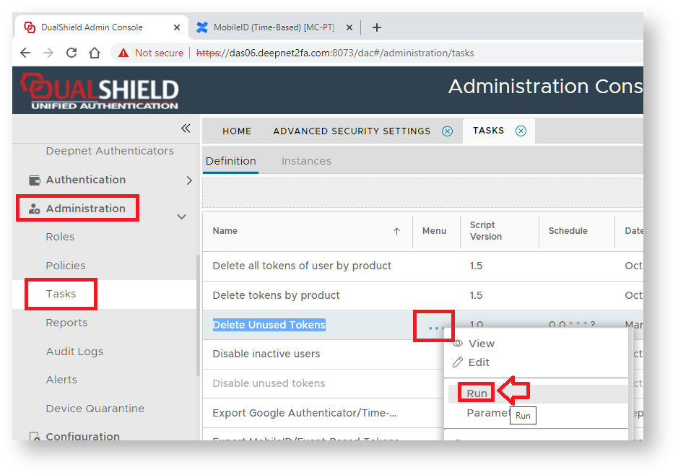Open the three-dots menu for Delete Unused Tokens

pyautogui.click(x=436, y=328)
